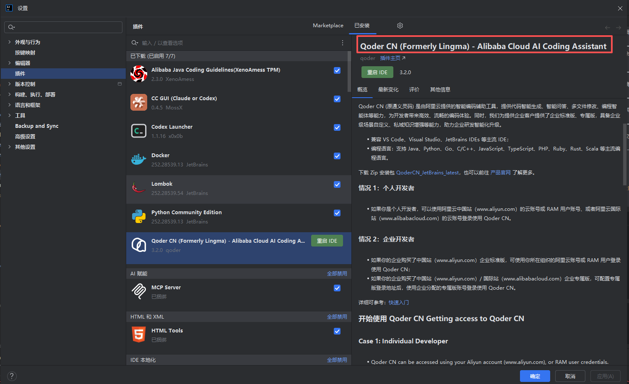Click 全部禁用 for AI 赋能 group
This screenshot has height=384, width=629.
[337, 274]
